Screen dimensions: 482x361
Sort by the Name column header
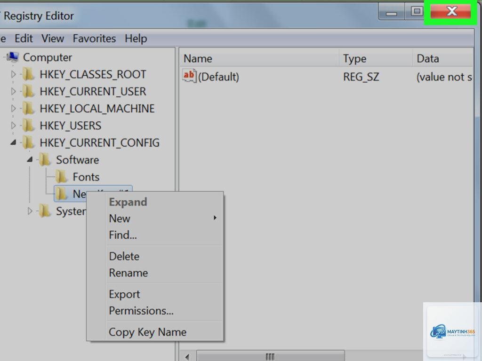[x=259, y=58]
